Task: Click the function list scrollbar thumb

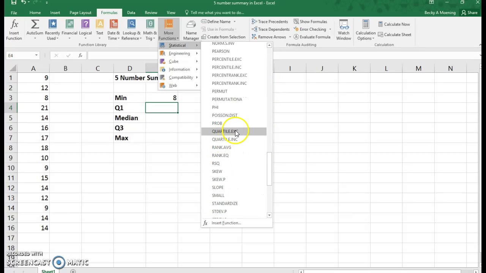Action: [269, 169]
